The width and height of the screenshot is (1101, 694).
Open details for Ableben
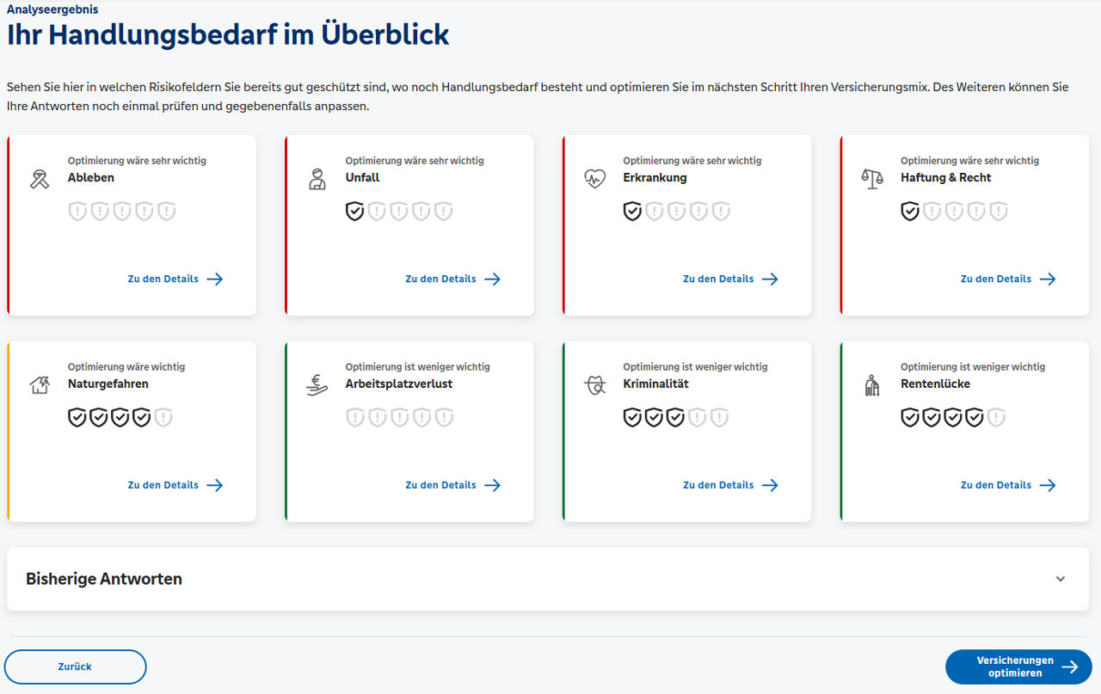175,279
